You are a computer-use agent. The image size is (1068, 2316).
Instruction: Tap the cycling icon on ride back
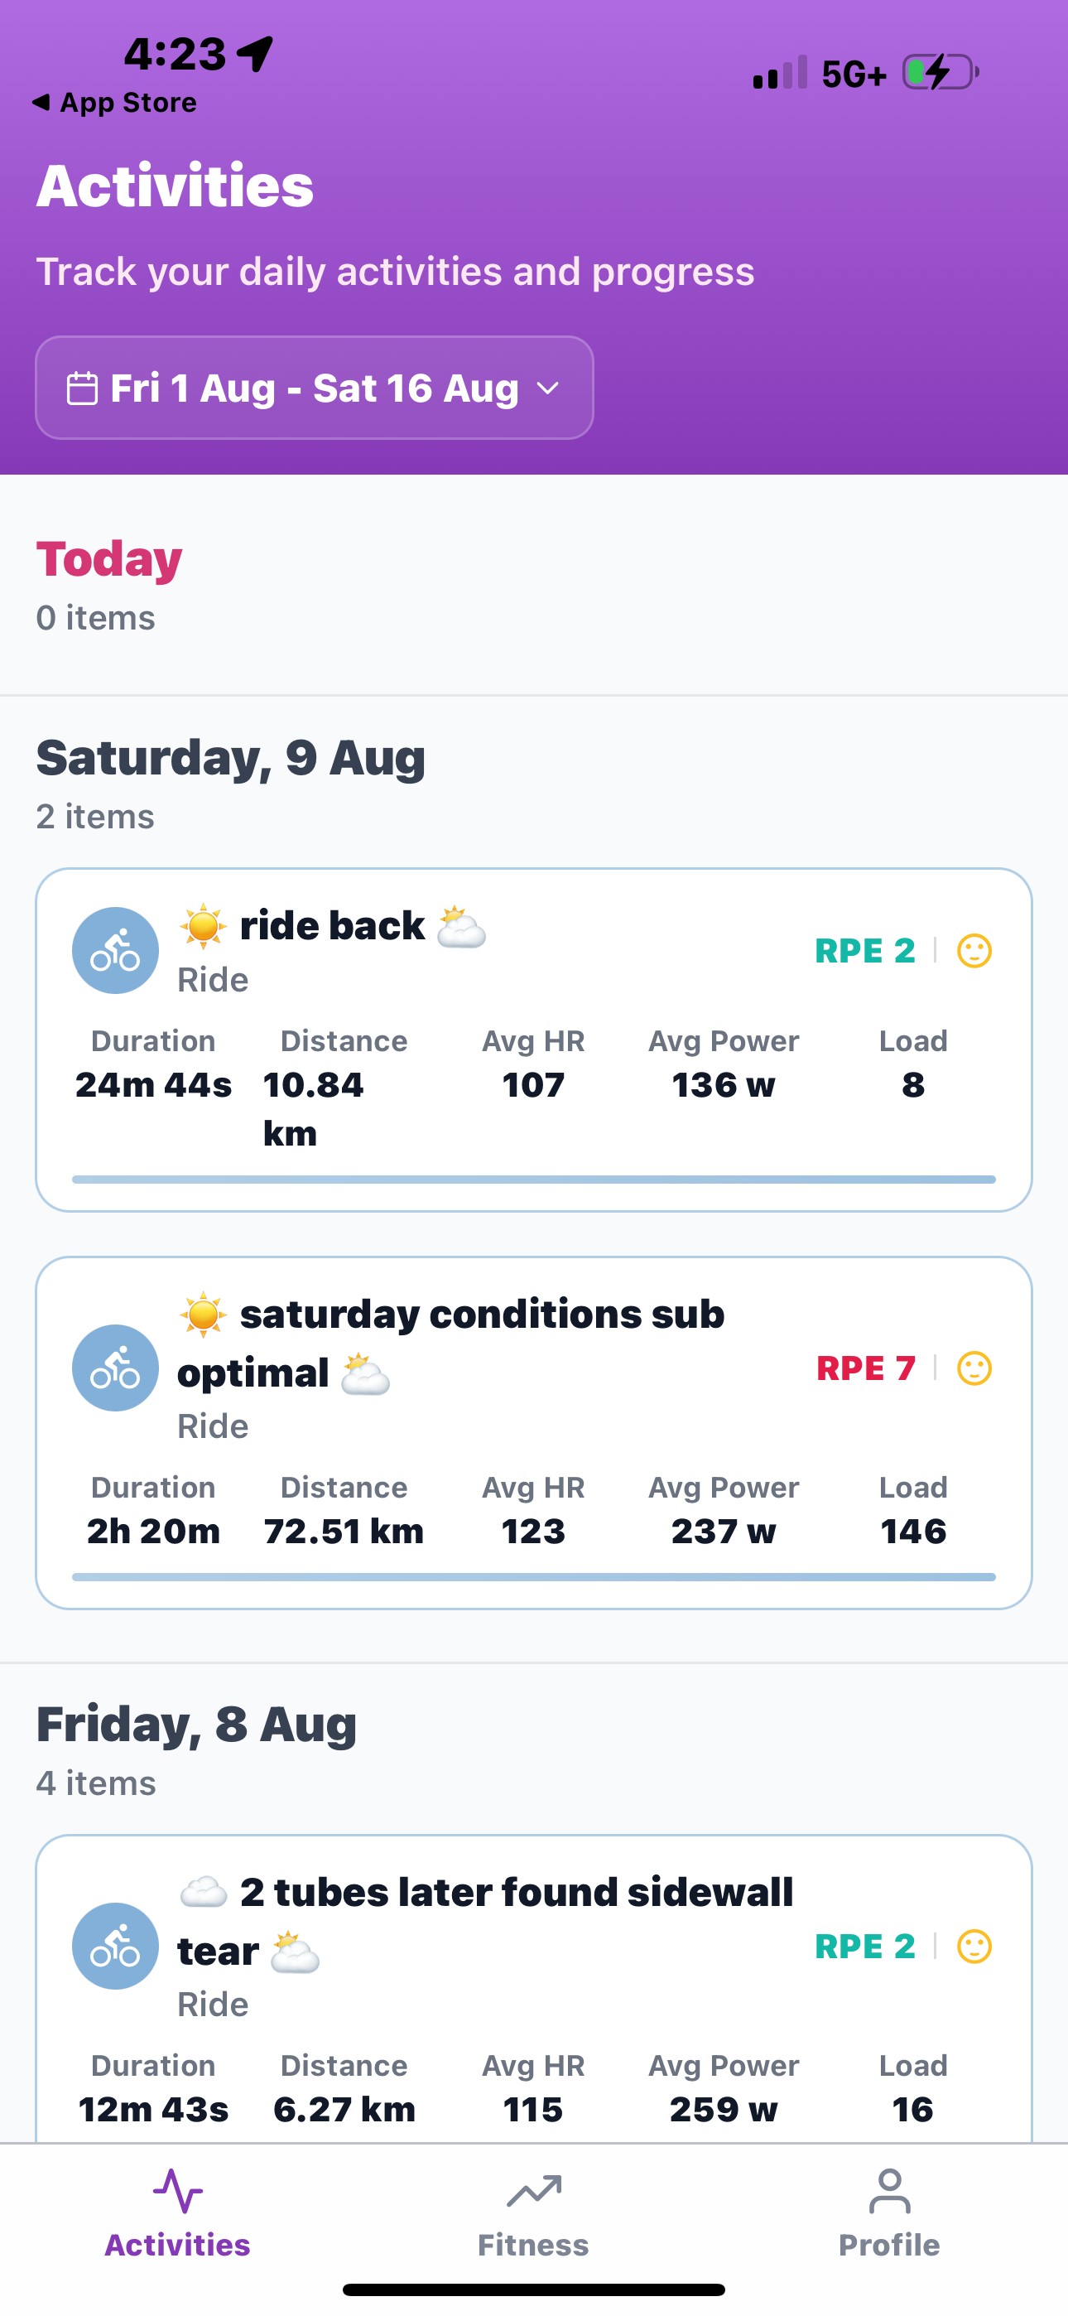[115, 950]
